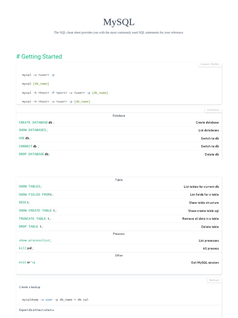The width and height of the screenshot is (238, 318).
Task: Click the SHOW DATABASES command row
Action: [33, 130]
